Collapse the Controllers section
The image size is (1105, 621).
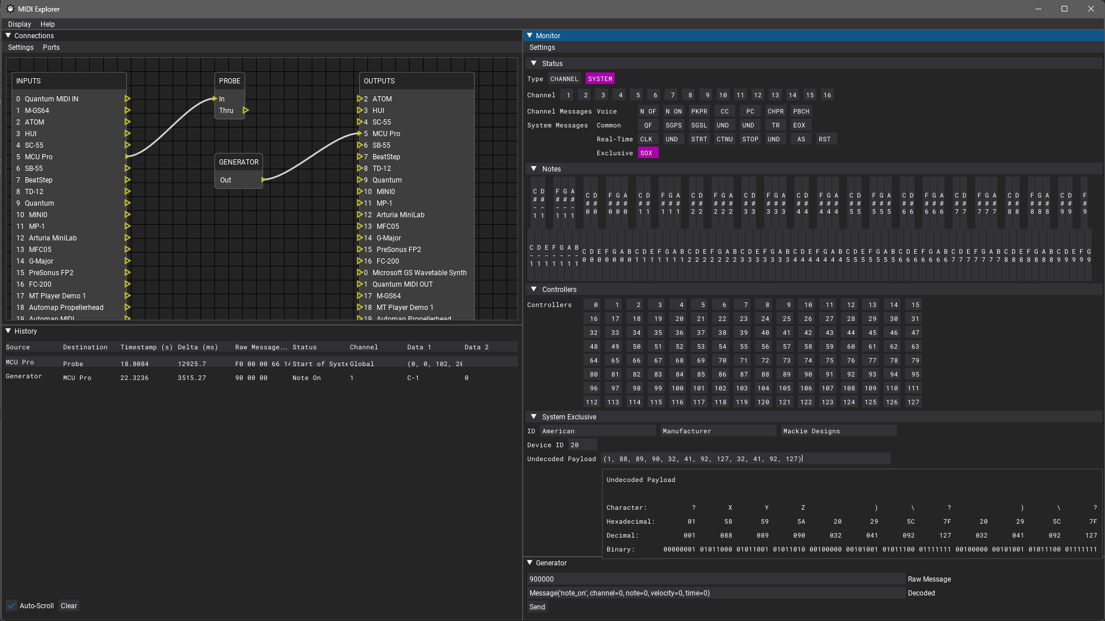(534, 289)
